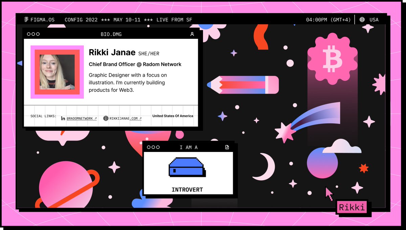The width and height of the screenshot is (406, 230).
Task: Click the three circles in BIO.DMG title bar
Action: [x=33, y=34]
